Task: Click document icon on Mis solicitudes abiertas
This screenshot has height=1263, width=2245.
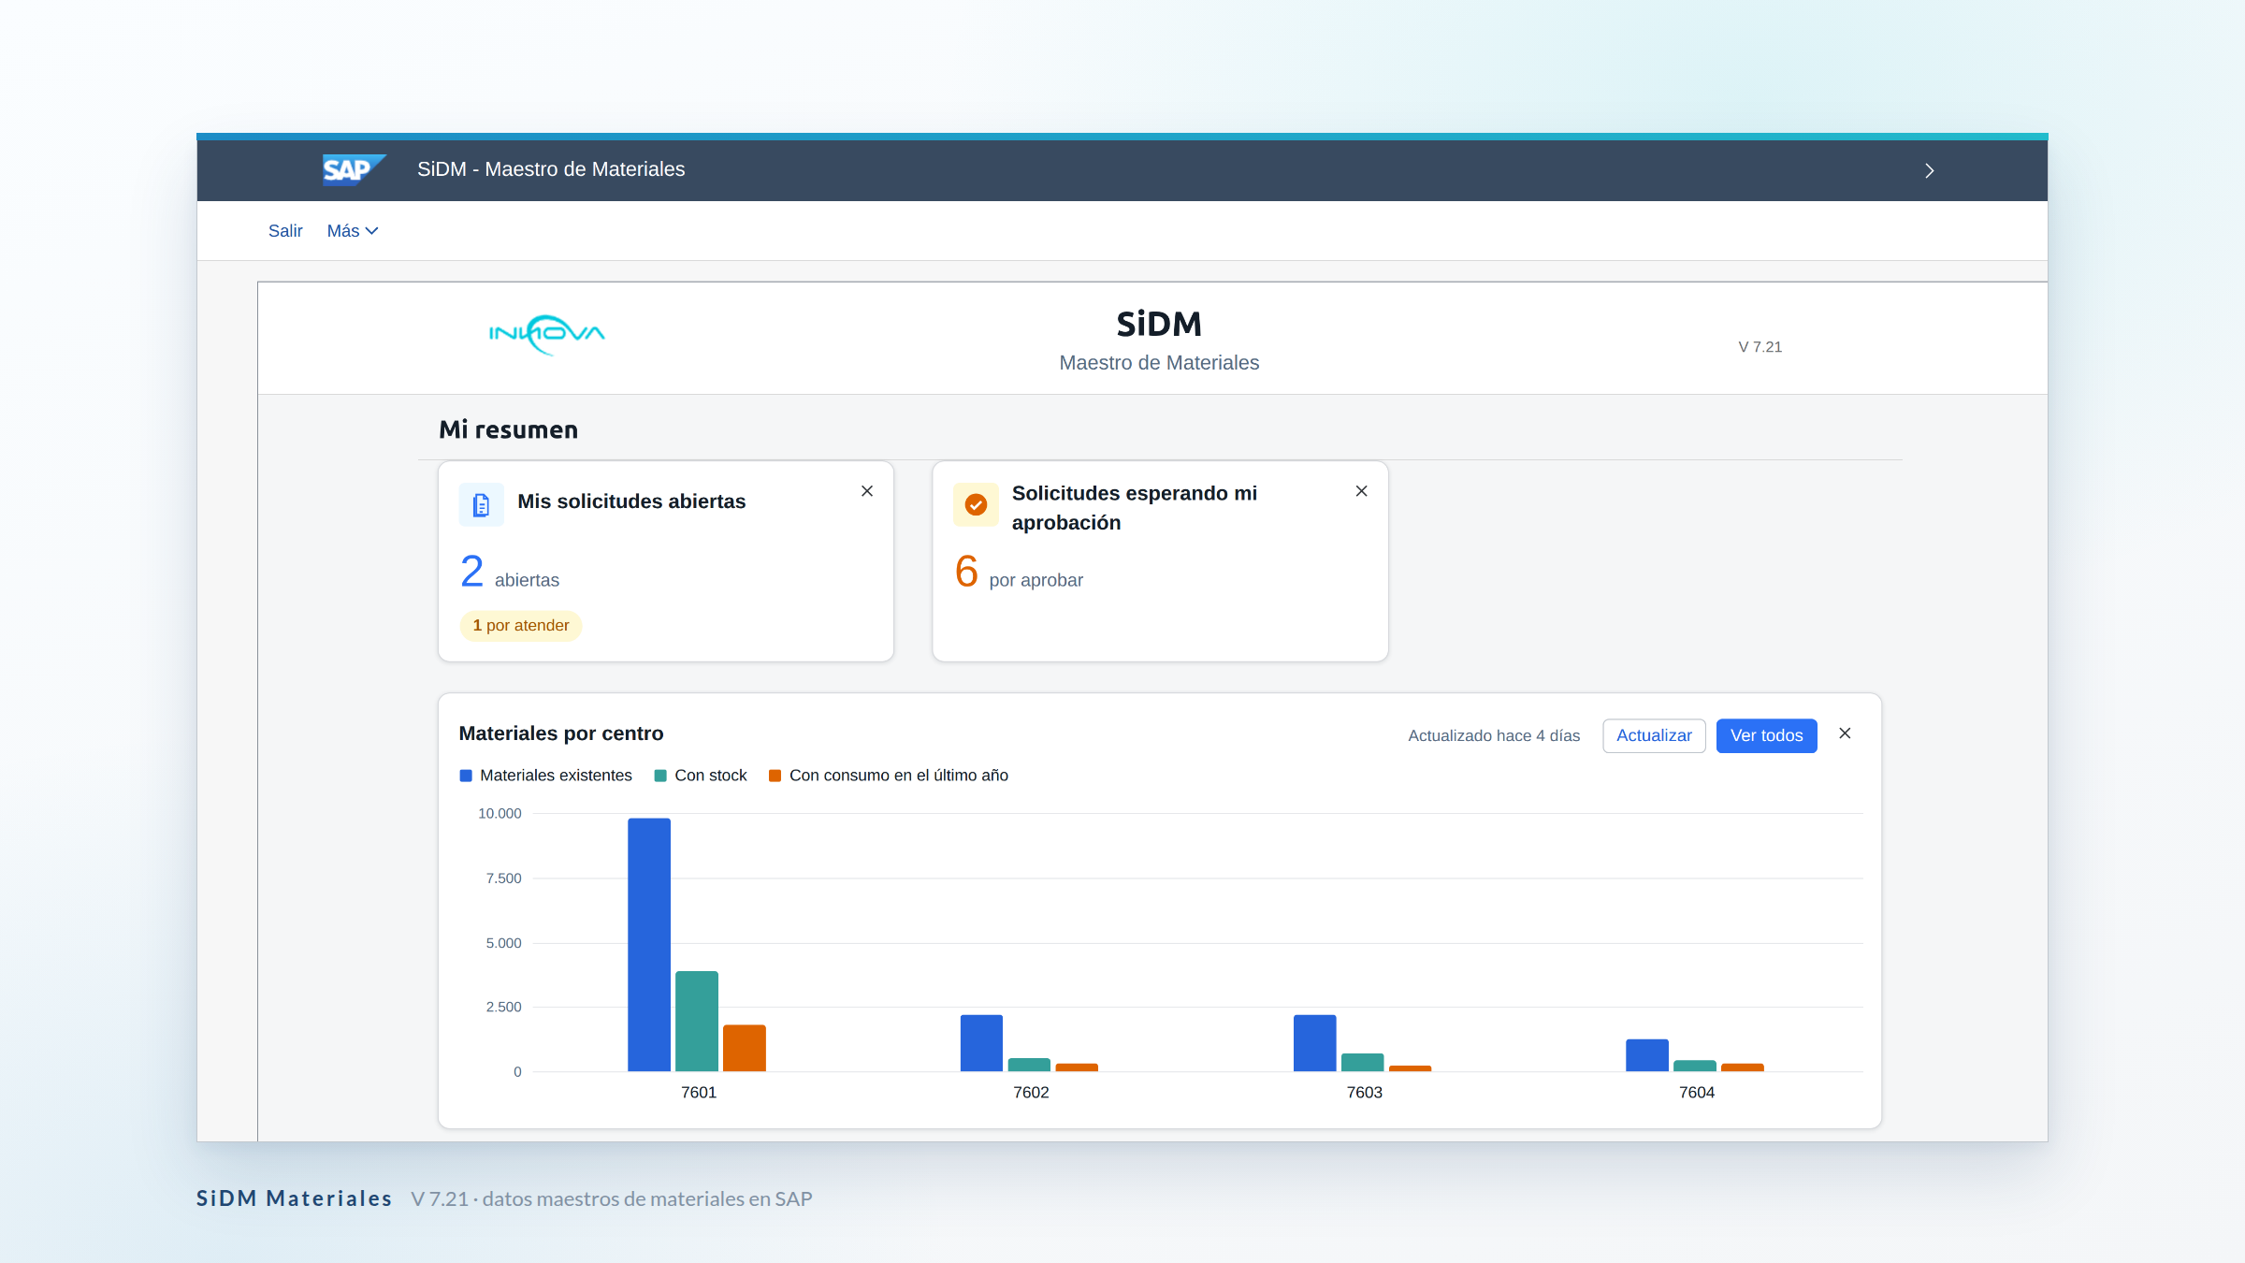Action: click(x=481, y=505)
